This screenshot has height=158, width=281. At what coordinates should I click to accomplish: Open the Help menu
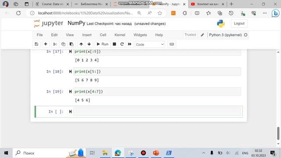point(159,35)
